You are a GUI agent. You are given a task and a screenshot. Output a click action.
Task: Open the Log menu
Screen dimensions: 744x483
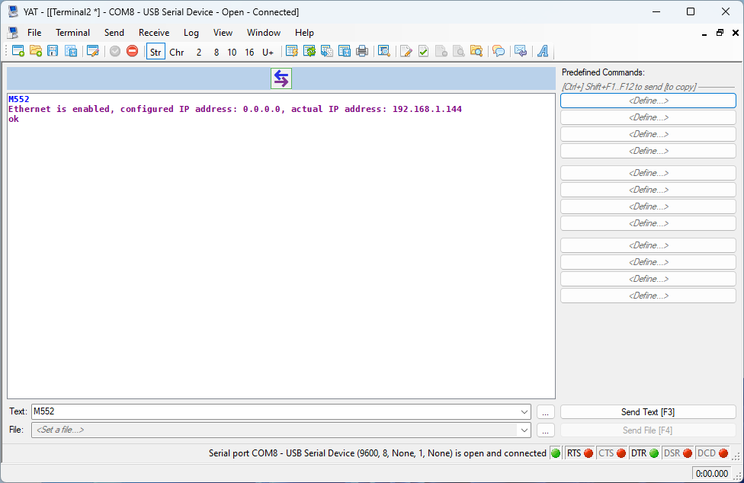pos(191,33)
